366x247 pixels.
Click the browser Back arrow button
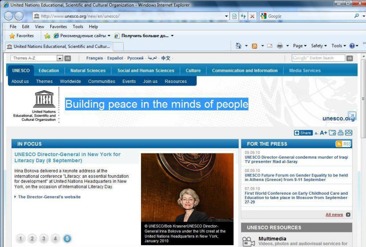(x=8, y=16)
